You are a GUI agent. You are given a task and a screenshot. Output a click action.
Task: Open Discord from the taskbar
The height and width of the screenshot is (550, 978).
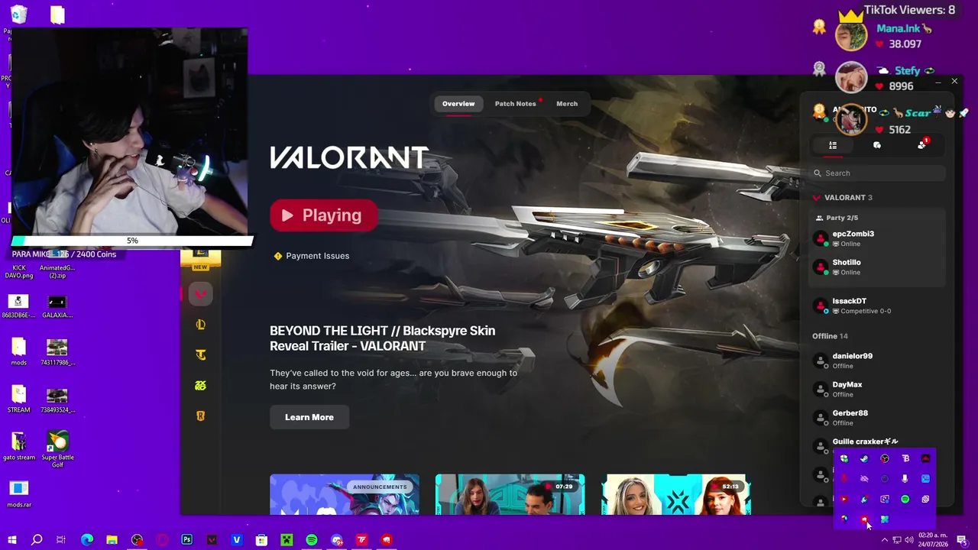pos(337,540)
